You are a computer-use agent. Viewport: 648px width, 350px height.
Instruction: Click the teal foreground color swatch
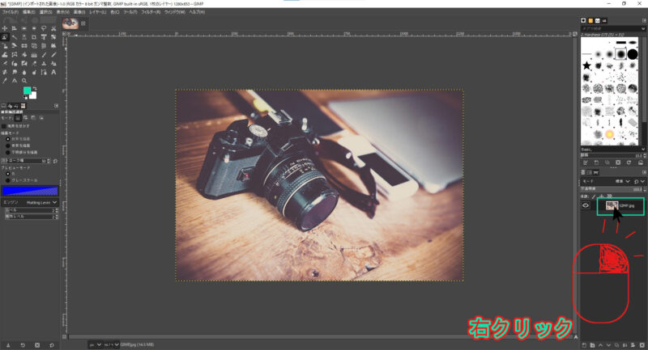point(27,91)
